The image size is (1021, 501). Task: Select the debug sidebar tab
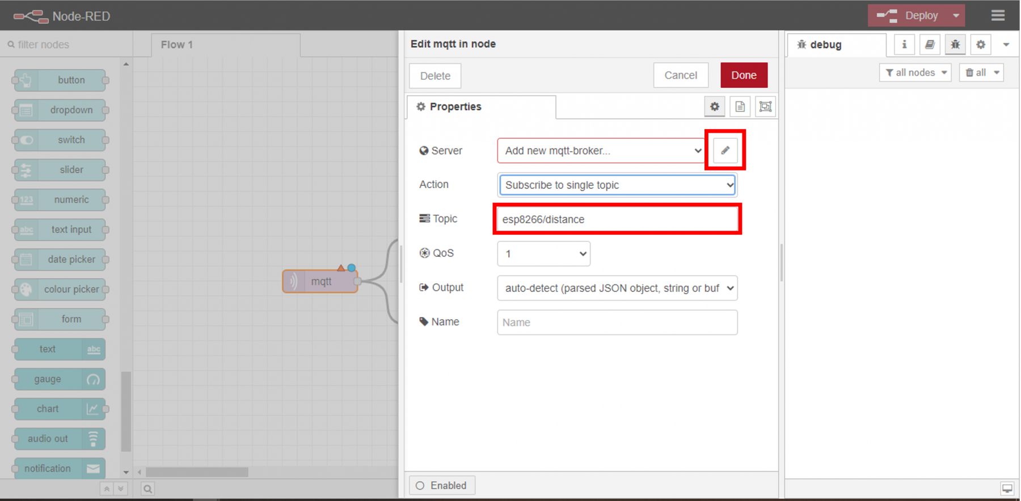coord(825,45)
